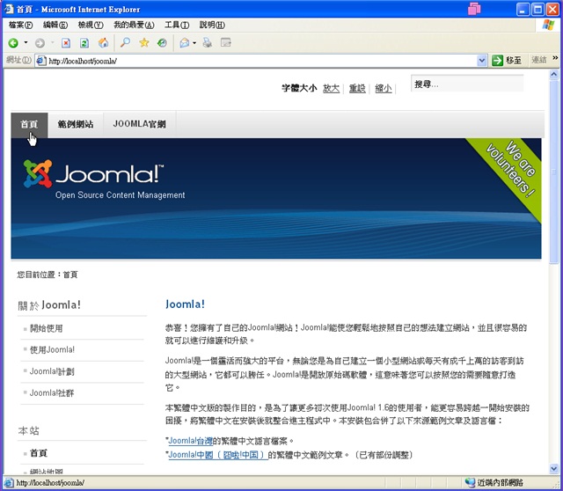563x491 pixels.
Task: Select the JOOMLA官網 navigation tab
Action: 139,125
